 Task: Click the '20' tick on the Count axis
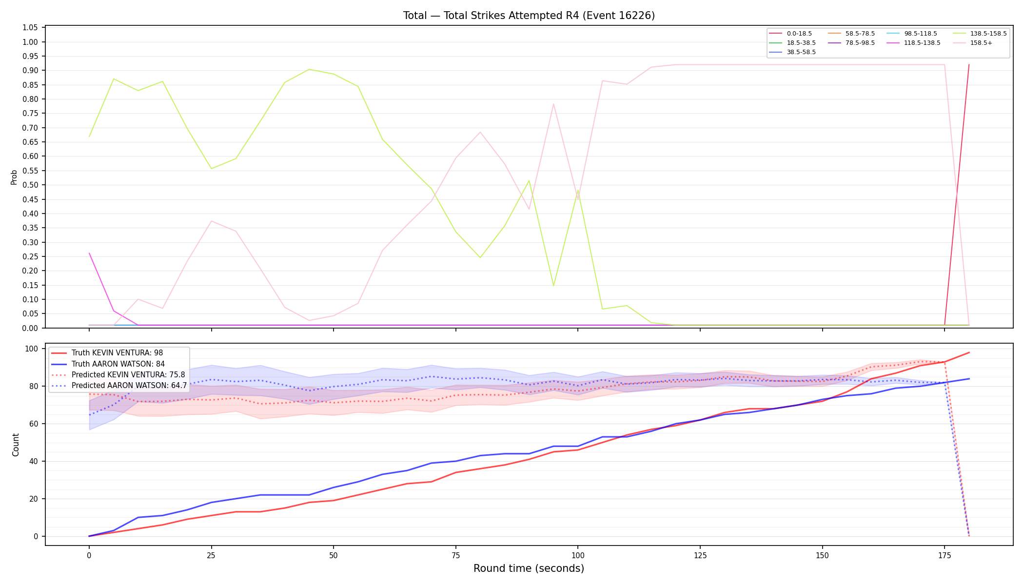[x=34, y=499]
